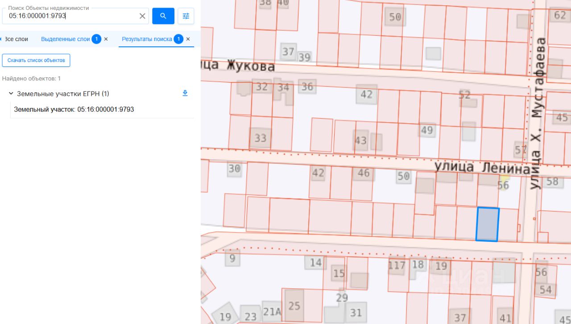This screenshot has height=324, width=571.
Task: Open result Земельный участок 05:16:000001:9793
Action: 74,109
